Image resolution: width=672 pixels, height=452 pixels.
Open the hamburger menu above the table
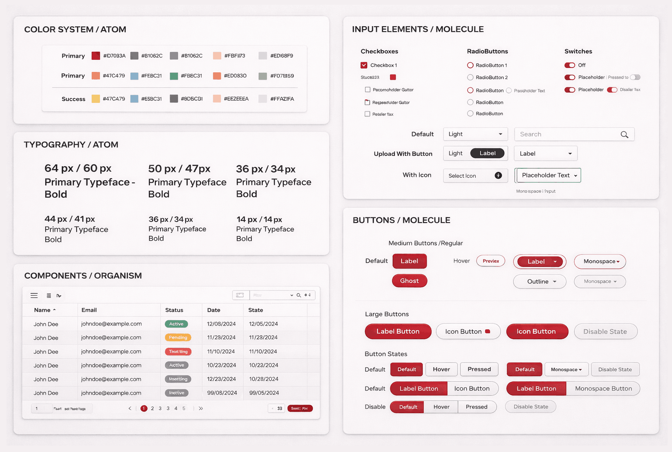(x=34, y=295)
